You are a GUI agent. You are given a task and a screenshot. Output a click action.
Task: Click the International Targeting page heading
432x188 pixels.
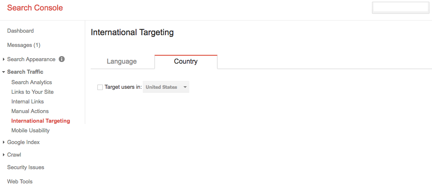pyautogui.click(x=132, y=32)
